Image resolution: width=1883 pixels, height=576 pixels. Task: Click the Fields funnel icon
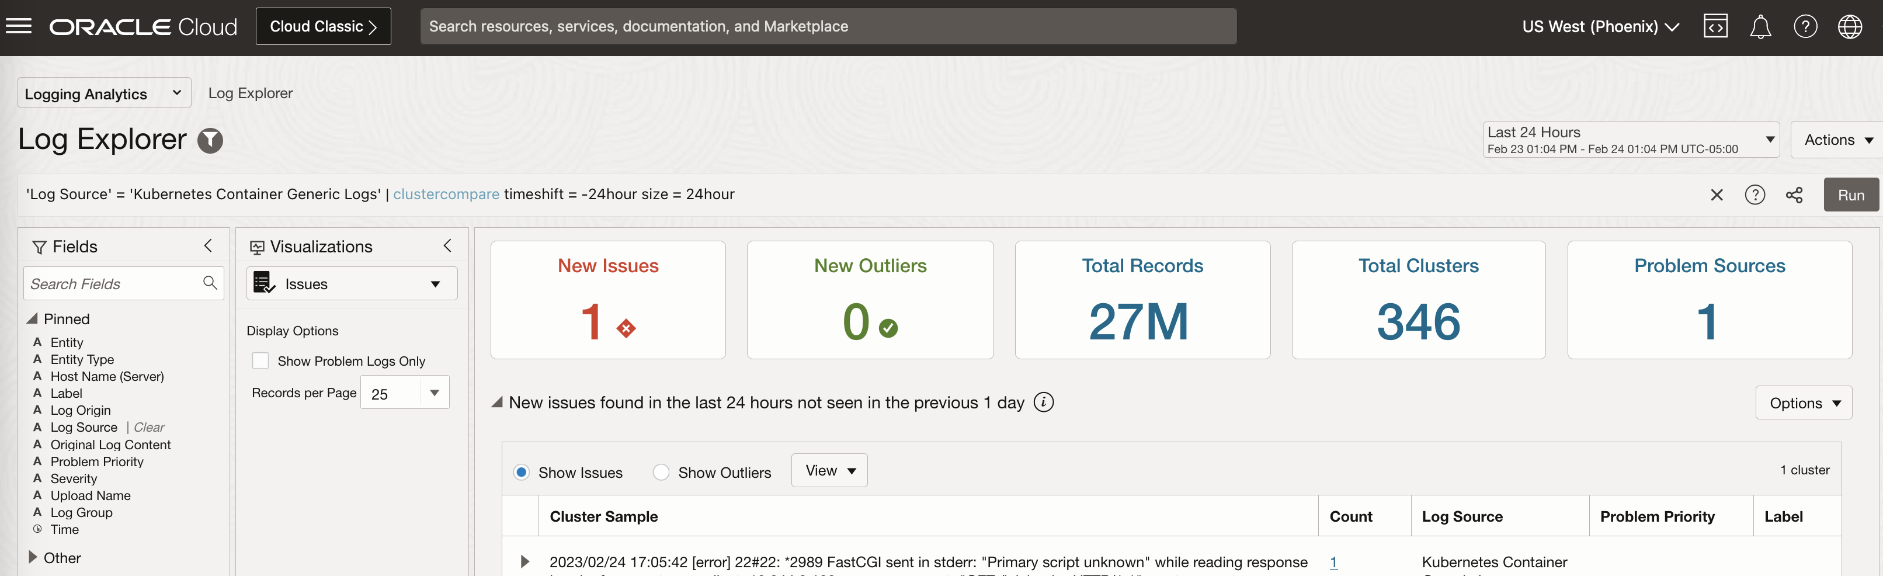click(x=40, y=247)
